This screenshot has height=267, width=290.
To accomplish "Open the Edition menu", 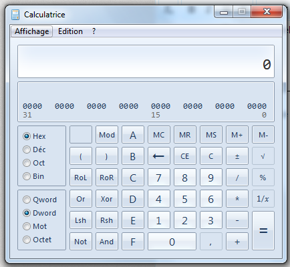I will (70, 31).
